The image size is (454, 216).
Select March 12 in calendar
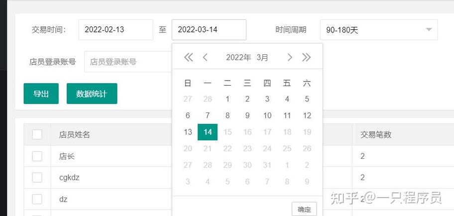pyautogui.click(x=307, y=115)
